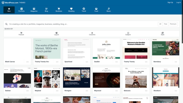183x103 pixels.
Task: Open the Portfolio theme category
Action: tap(21, 10)
